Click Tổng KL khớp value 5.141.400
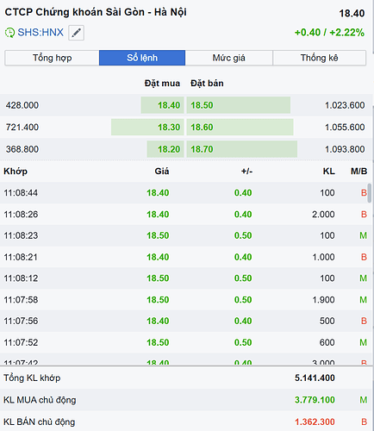Screen dimensions: 374x431 point(315,378)
